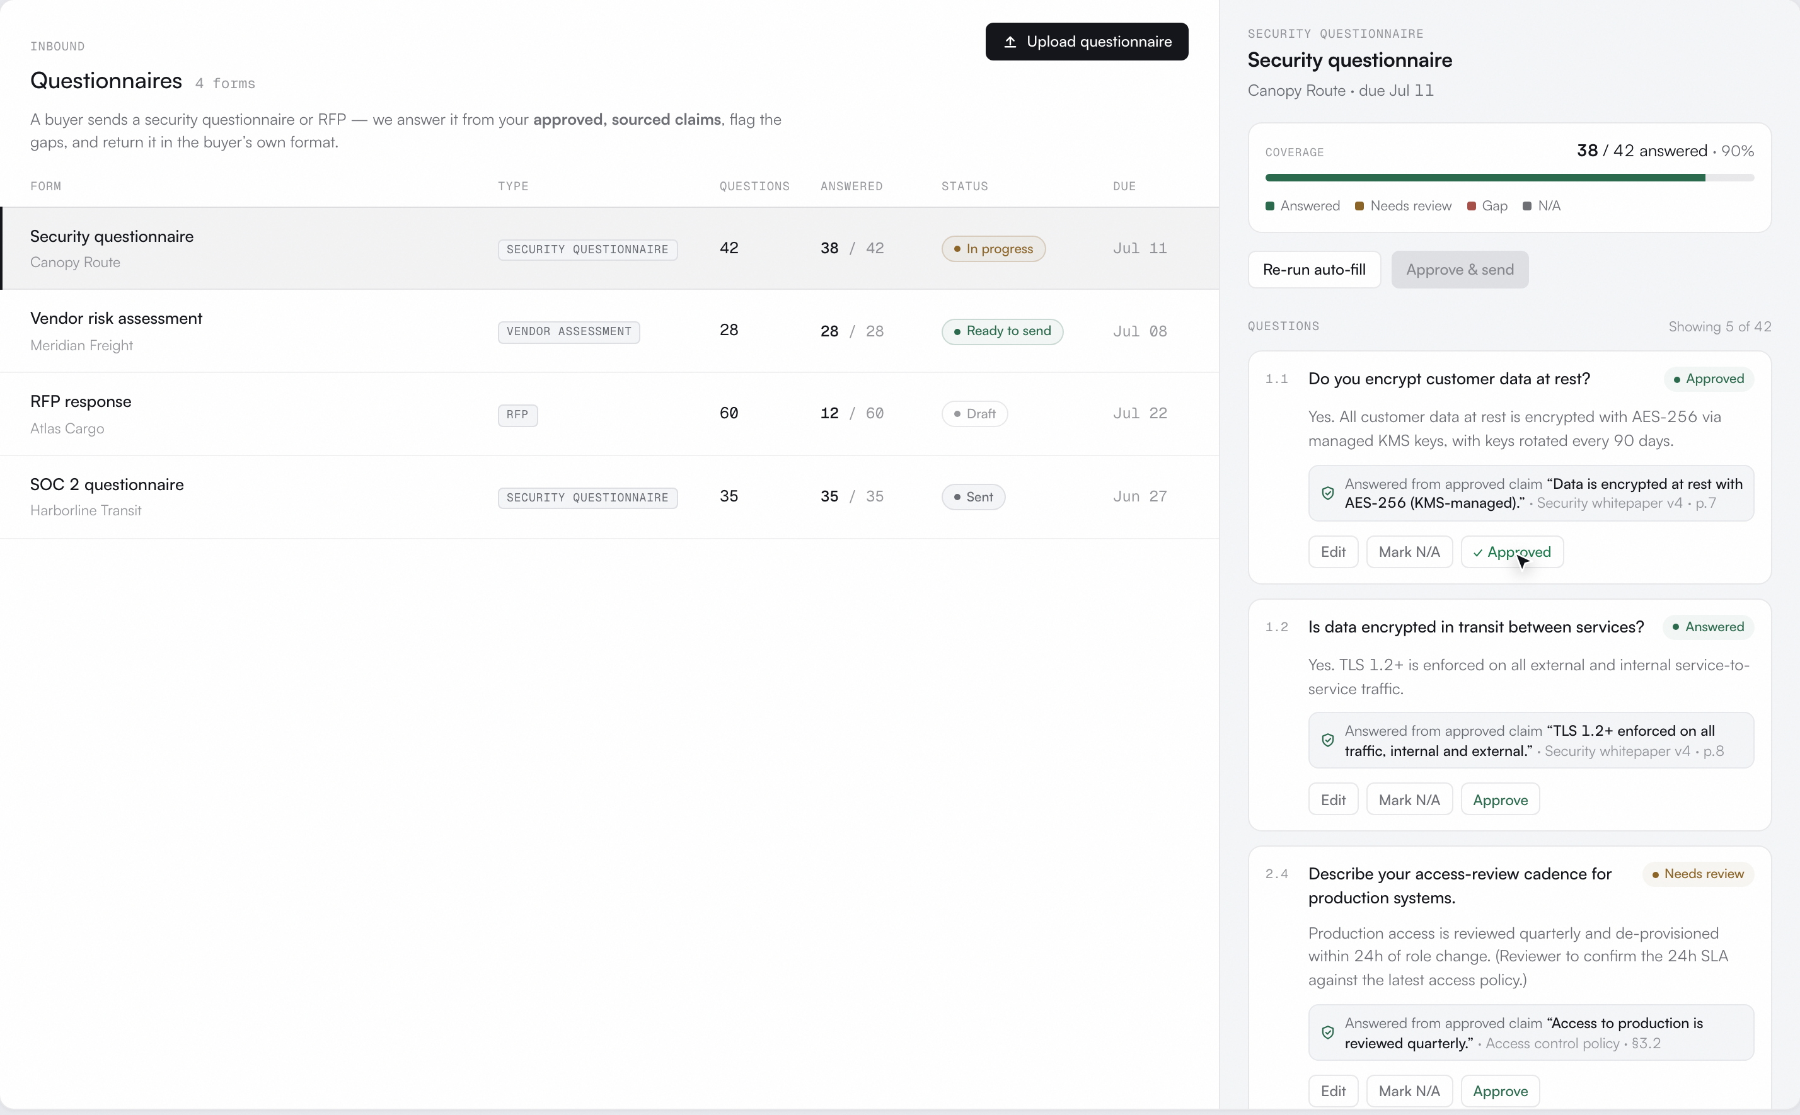The height and width of the screenshot is (1115, 1800).
Task: Click the QUESTIONS column header
Action: click(x=754, y=186)
